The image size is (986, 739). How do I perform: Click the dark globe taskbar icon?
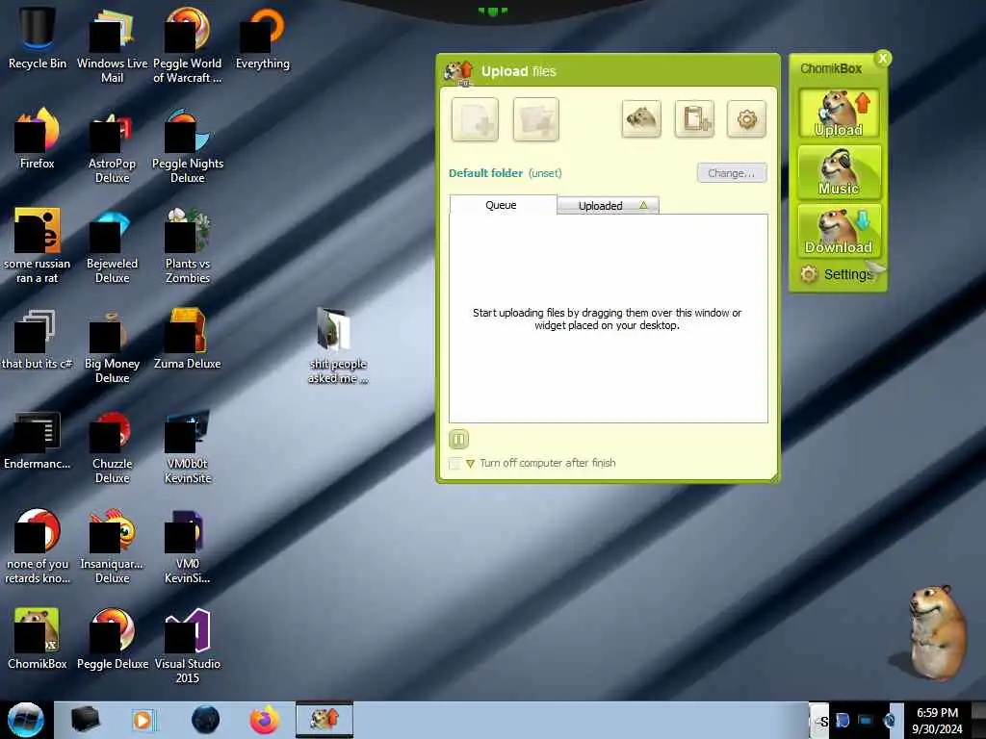coord(206,720)
